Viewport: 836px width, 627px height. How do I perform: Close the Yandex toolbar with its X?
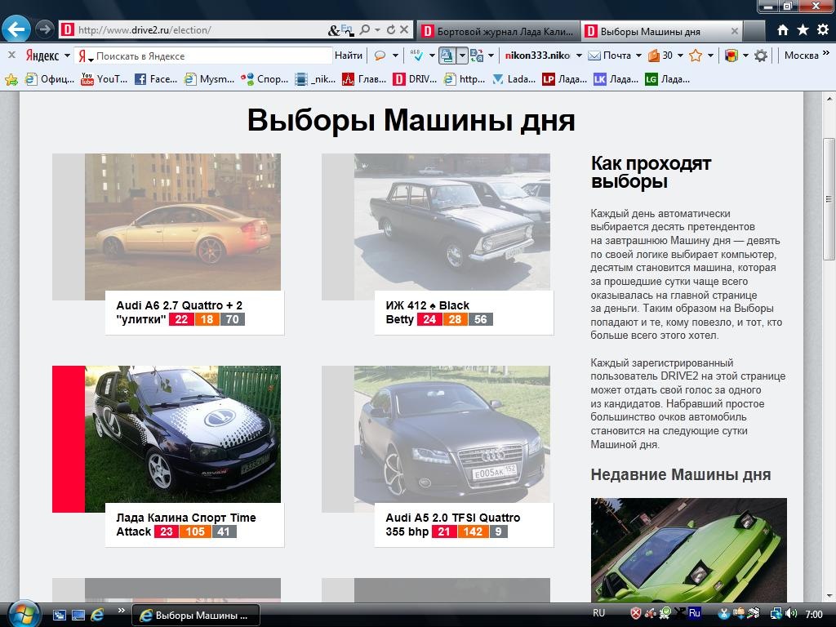[11, 55]
